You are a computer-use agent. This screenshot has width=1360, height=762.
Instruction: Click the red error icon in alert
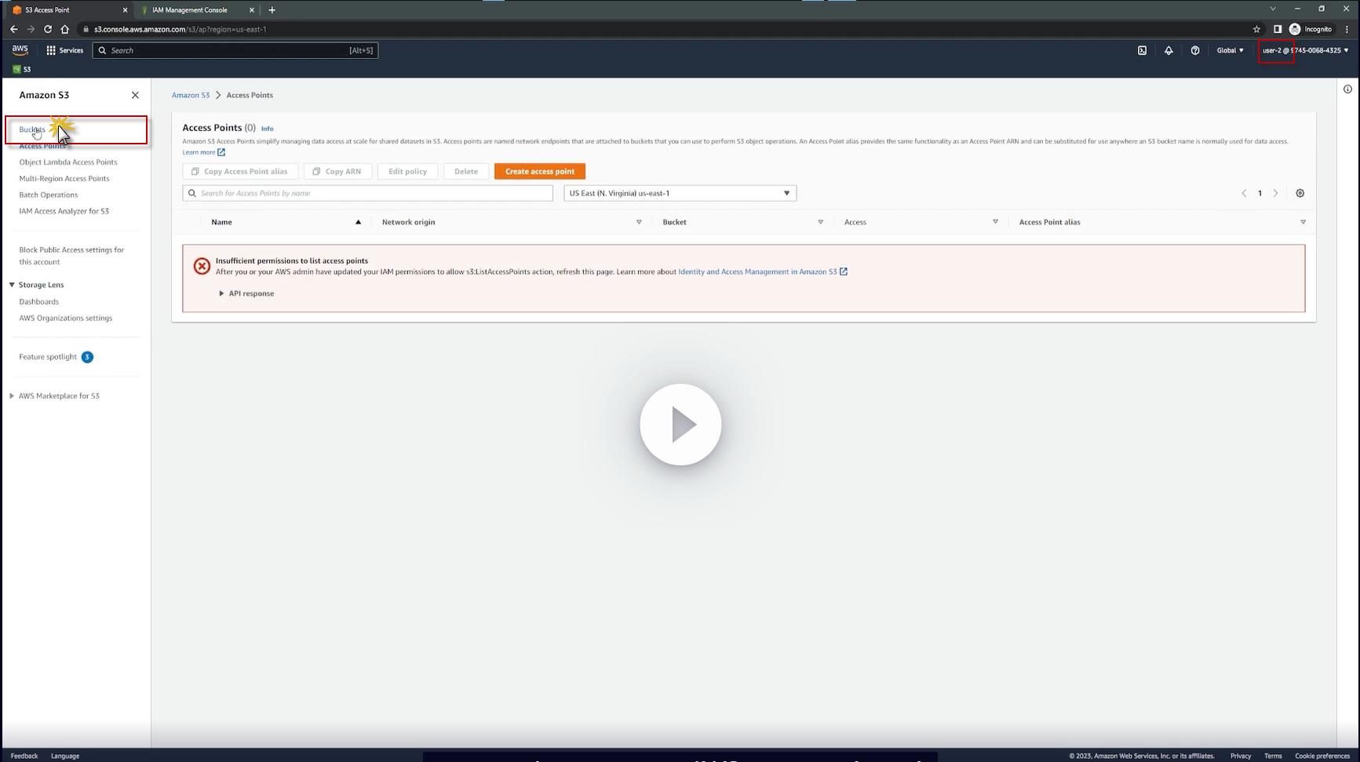[202, 266]
